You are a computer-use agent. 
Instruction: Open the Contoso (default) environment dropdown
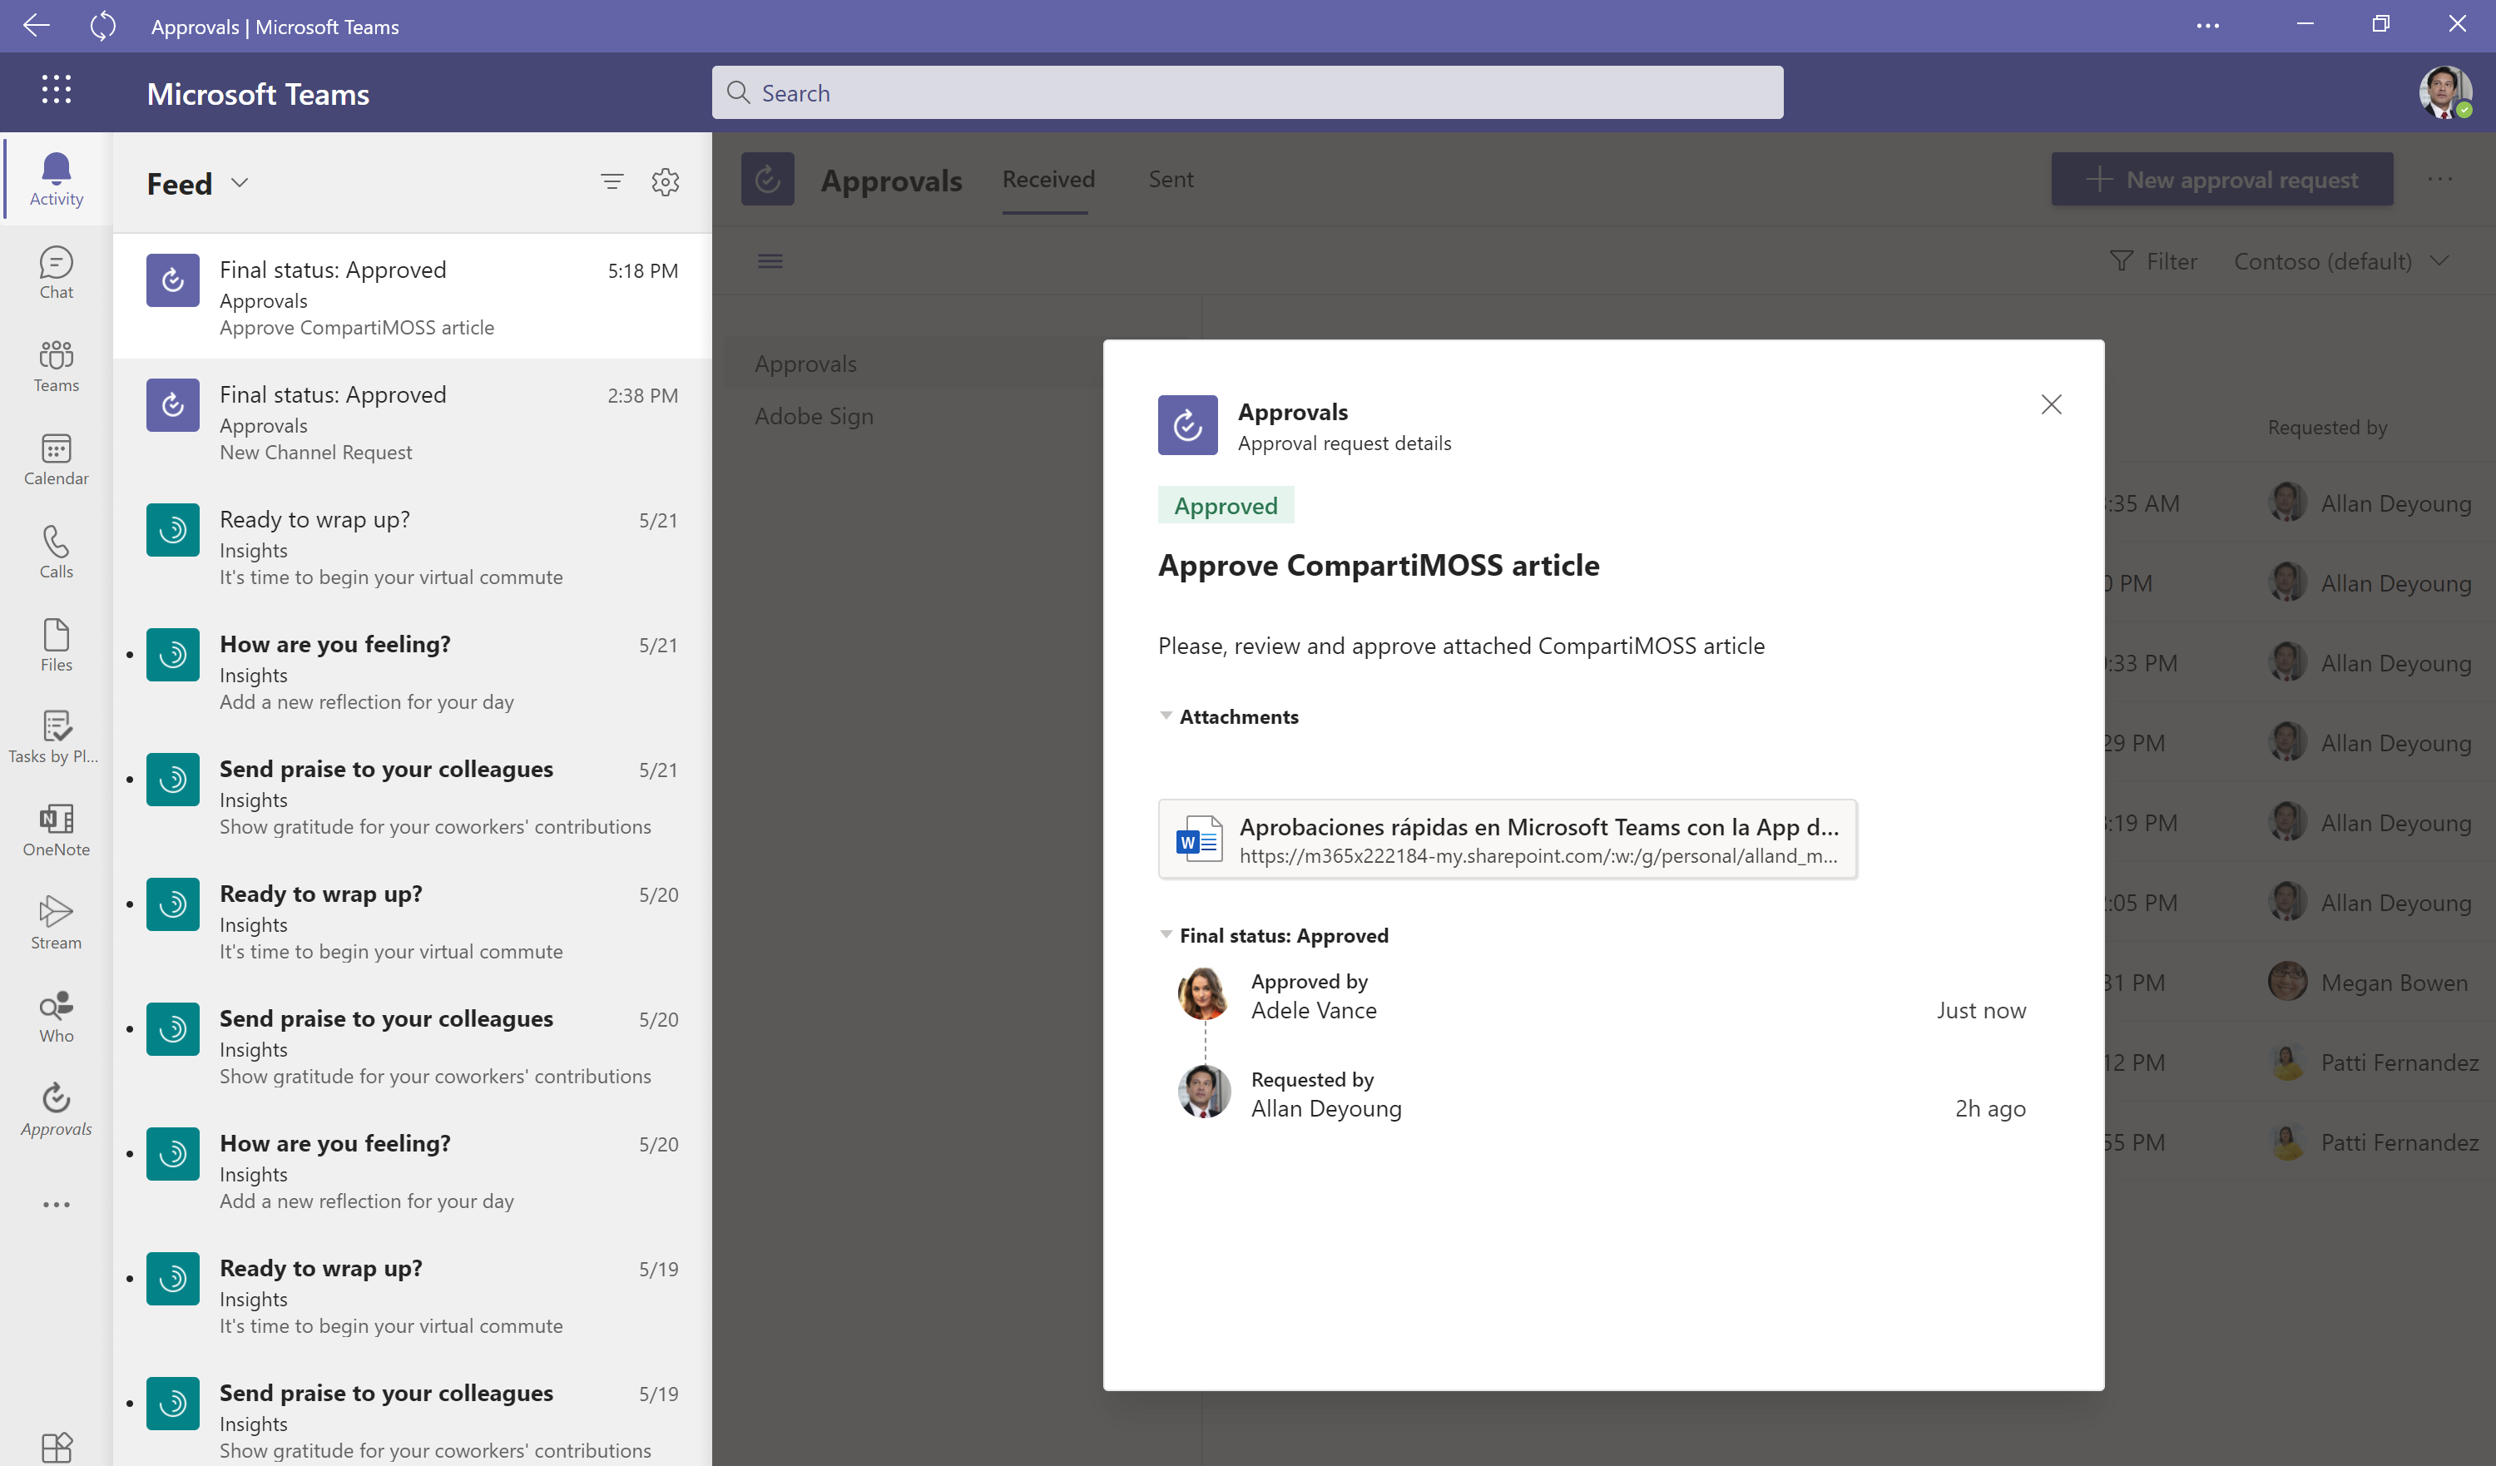pyautogui.click(x=2340, y=261)
